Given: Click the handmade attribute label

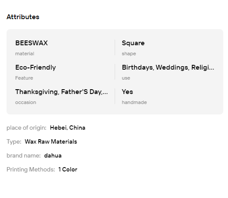Looking at the screenshot, I should click(x=134, y=102).
